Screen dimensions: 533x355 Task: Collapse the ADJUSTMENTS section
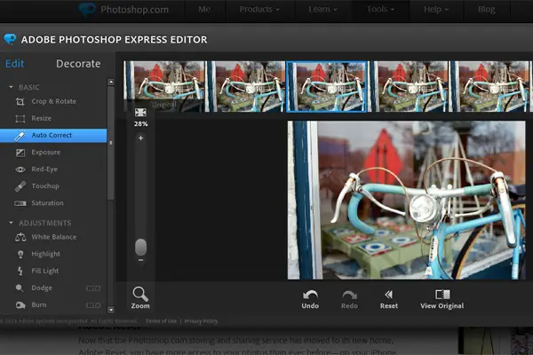click(11, 223)
